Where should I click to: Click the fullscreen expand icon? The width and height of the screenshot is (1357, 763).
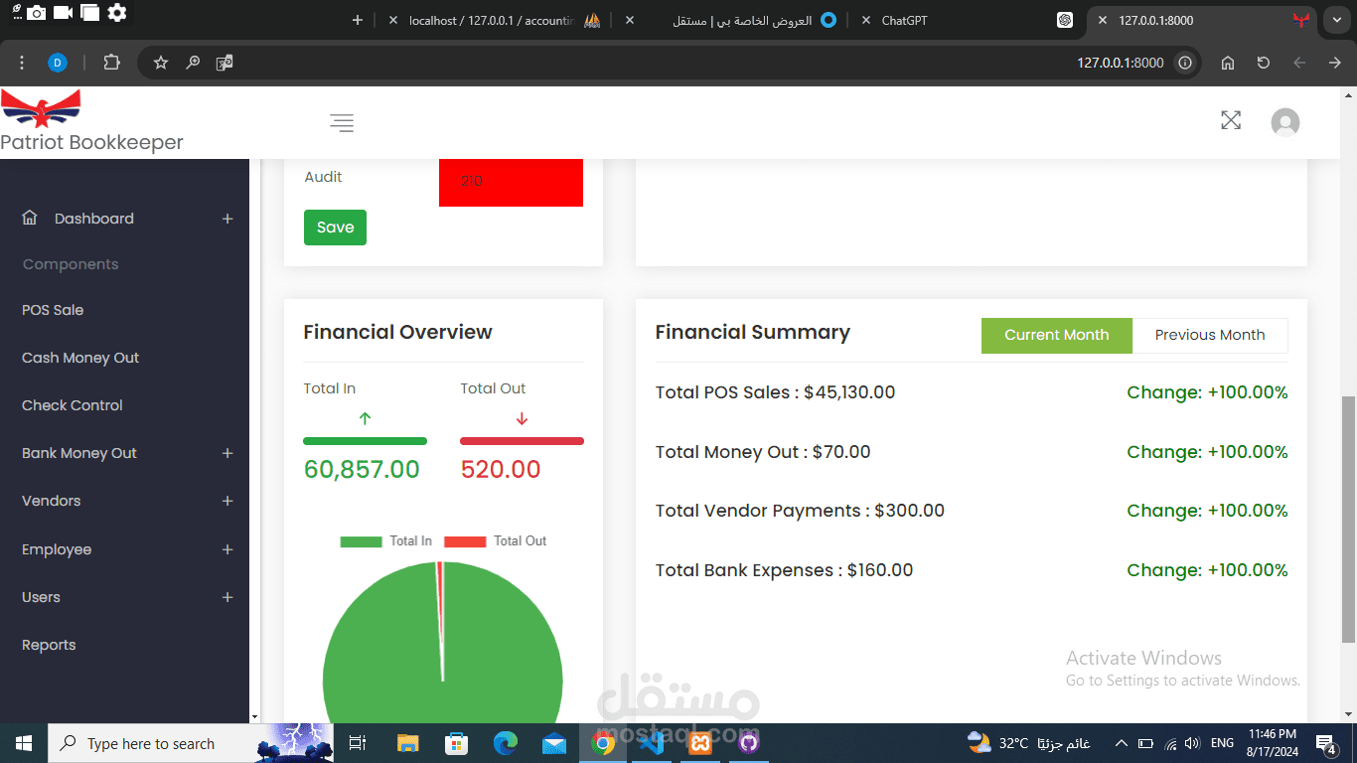coord(1231,120)
